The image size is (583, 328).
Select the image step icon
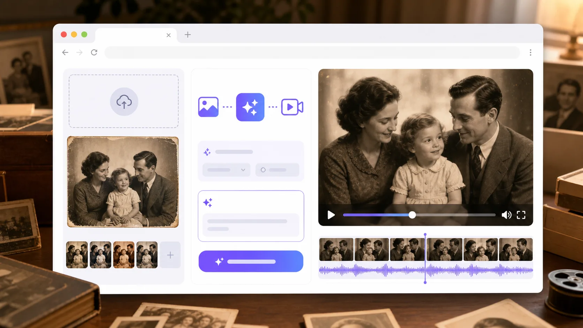(208, 107)
